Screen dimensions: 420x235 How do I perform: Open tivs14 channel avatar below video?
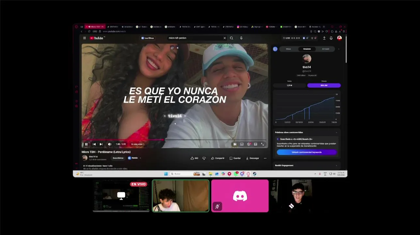click(x=85, y=158)
